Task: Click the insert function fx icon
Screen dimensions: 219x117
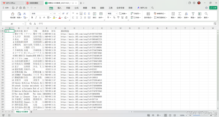Action: [x=35, y=24]
